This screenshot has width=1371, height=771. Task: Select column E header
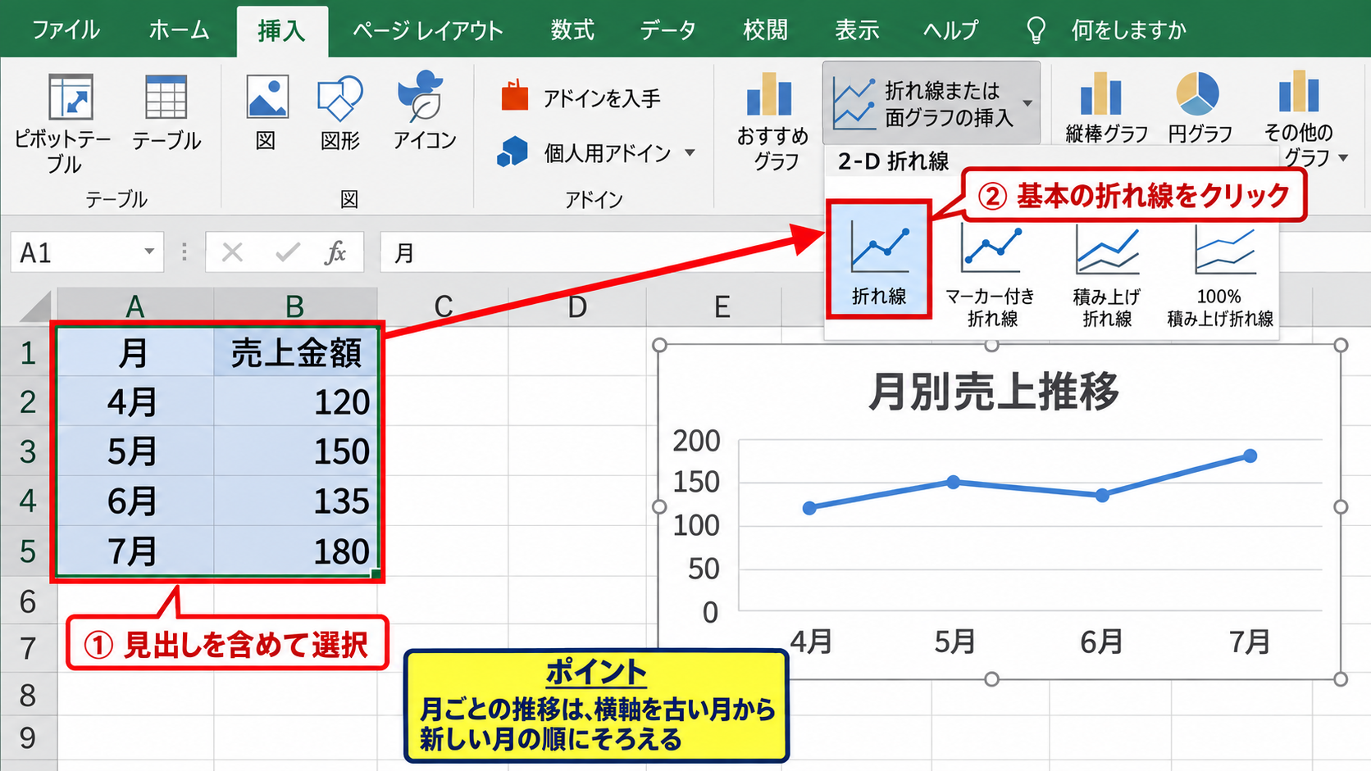tap(722, 307)
